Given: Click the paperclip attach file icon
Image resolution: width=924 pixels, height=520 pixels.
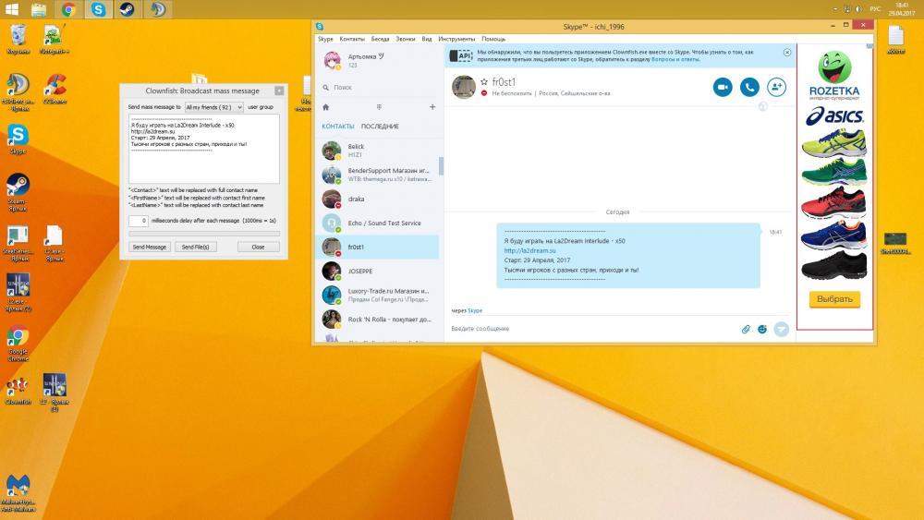Looking at the screenshot, I should 746,329.
